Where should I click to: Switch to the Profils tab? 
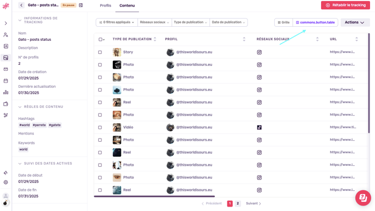(106, 5)
